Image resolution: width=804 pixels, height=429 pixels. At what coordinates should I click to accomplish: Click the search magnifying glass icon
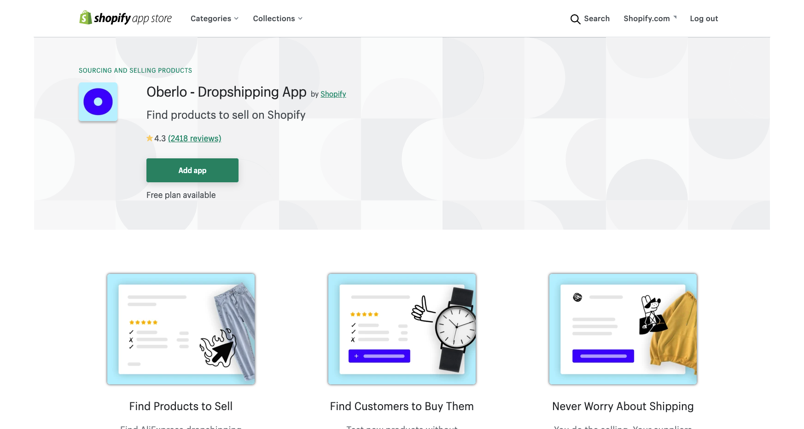[x=575, y=19]
